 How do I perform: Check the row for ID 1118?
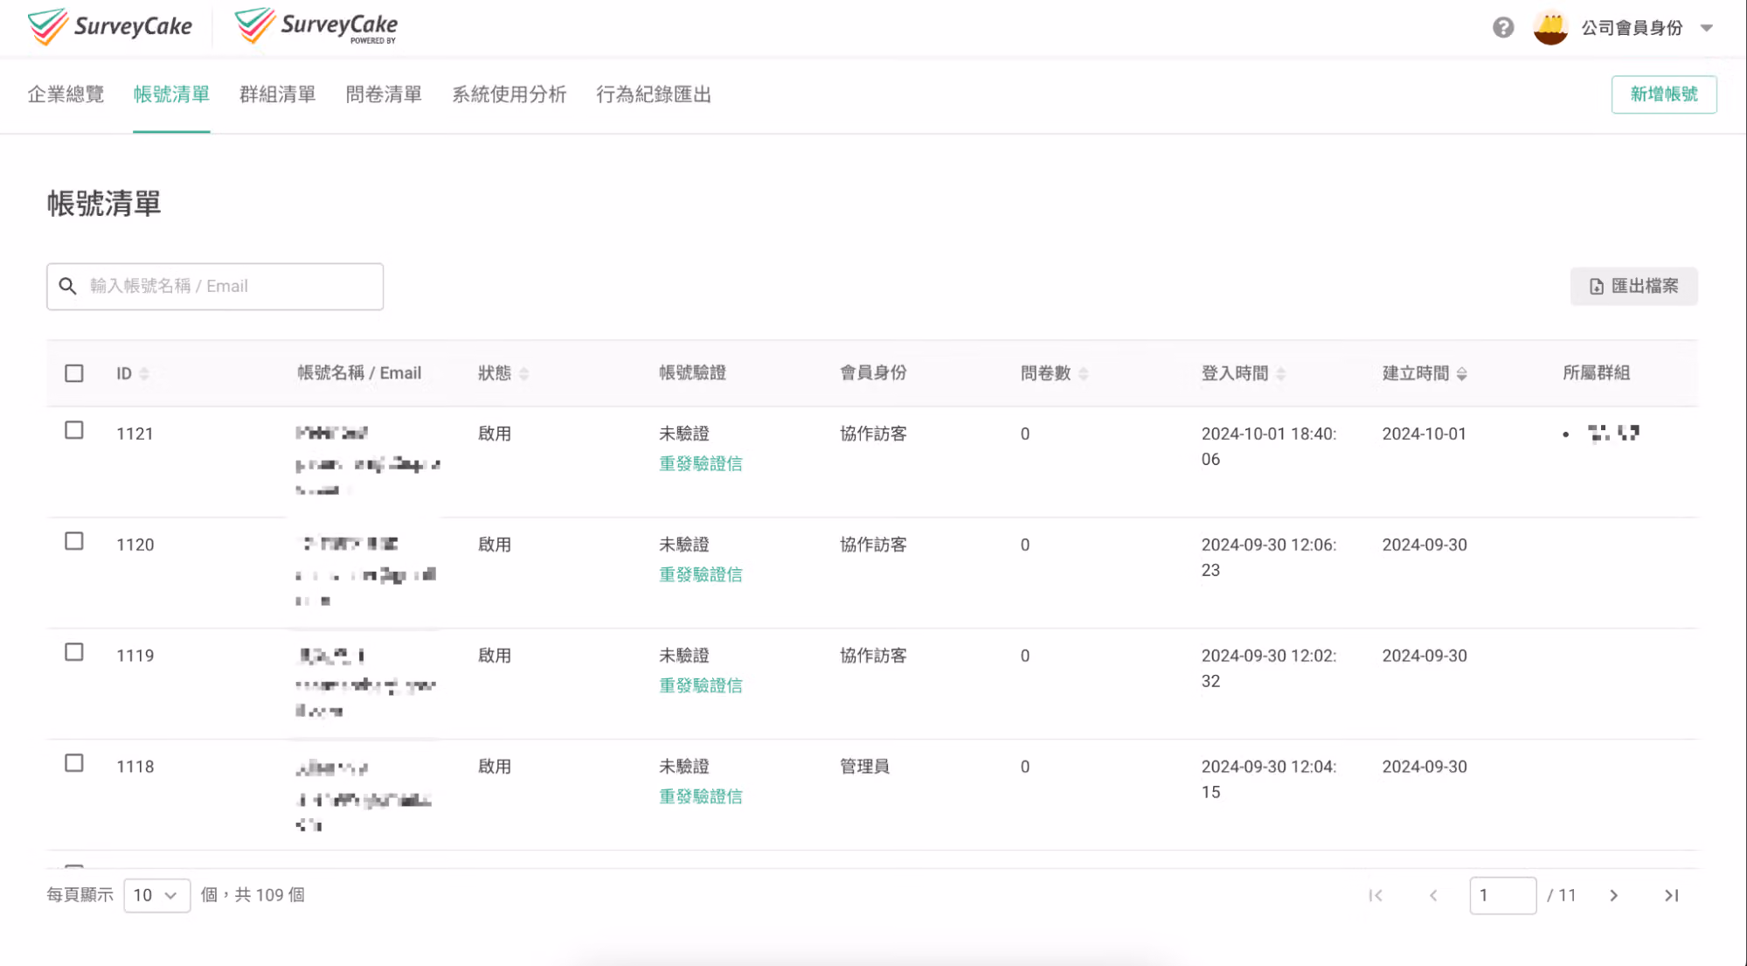tap(74, 763)
